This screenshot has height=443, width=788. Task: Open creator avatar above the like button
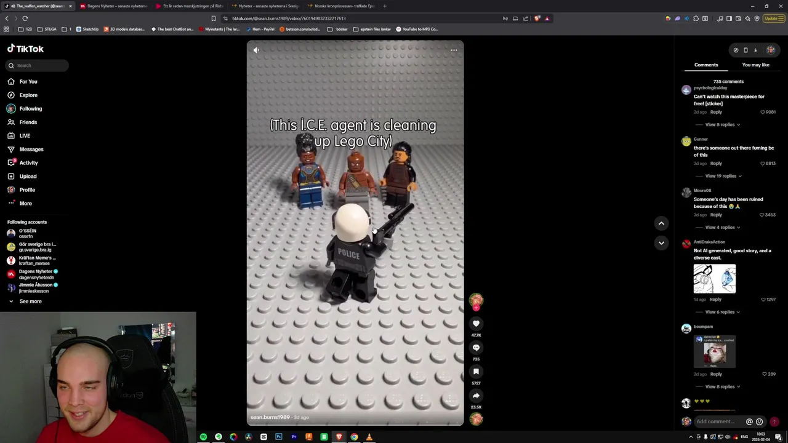(x=476, y=300)
